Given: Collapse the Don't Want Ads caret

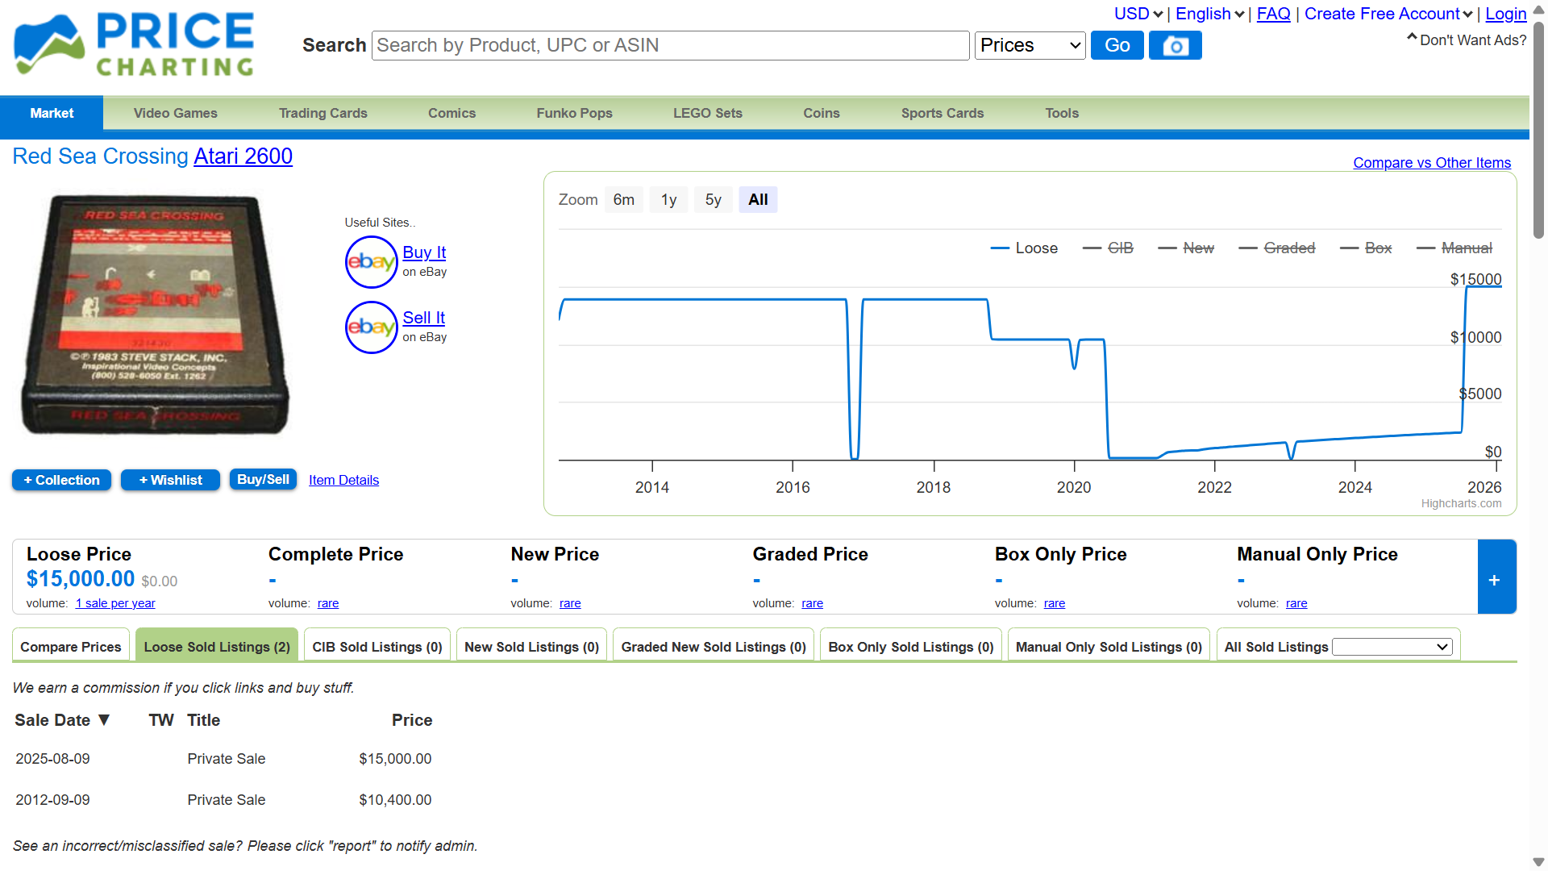Looking at the screenshot, I should click(x=1412, y=37).
